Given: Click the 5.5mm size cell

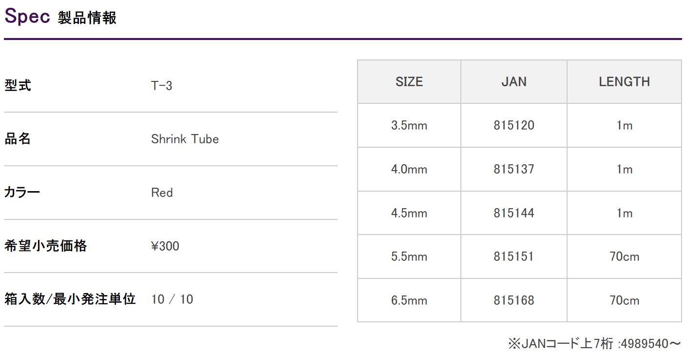Looking at the screenshot, I should click(409, 256).
